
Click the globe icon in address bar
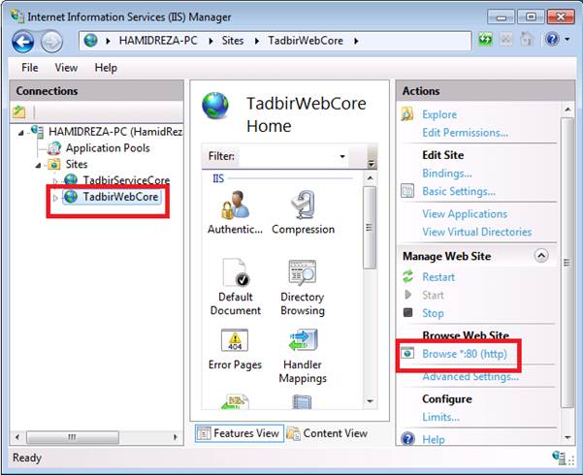(x=91, y=41)
